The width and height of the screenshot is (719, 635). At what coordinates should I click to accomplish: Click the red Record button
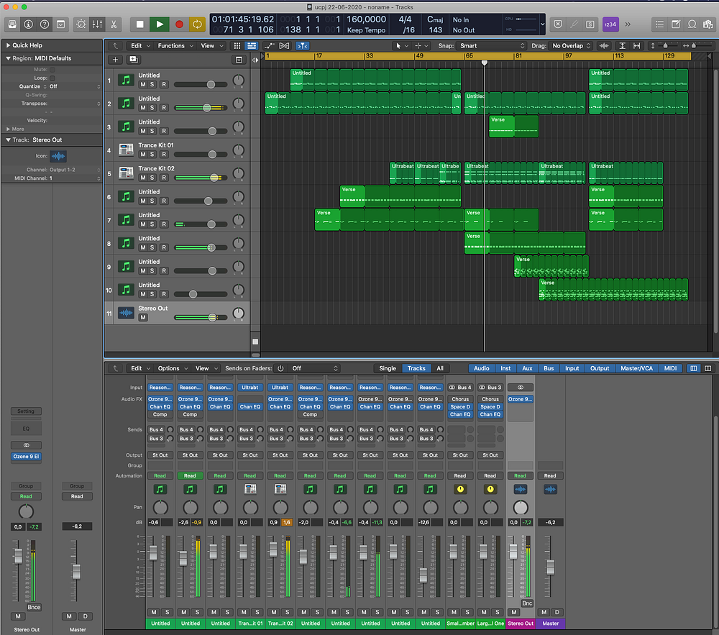point(179,24)
